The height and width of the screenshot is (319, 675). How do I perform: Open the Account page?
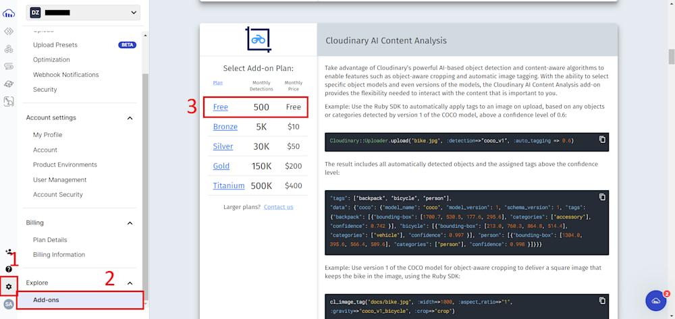pyautogui.click(x=45, y=150)
